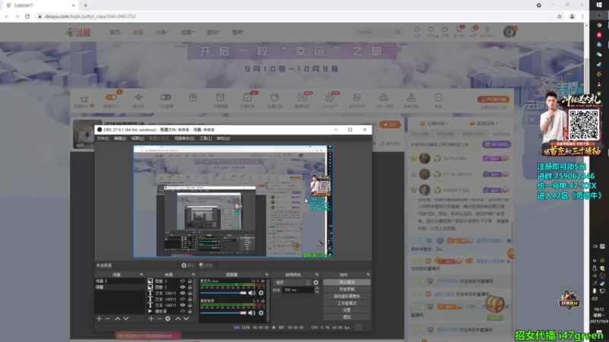Toggle the 直播开关 switch on Douyu
609x342 pixels.
coord(111,97)
